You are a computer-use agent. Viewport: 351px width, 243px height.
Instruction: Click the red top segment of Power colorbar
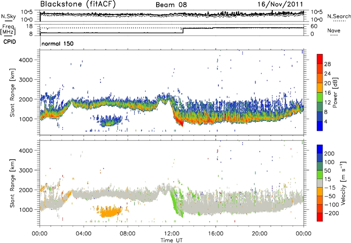(320, 59)
